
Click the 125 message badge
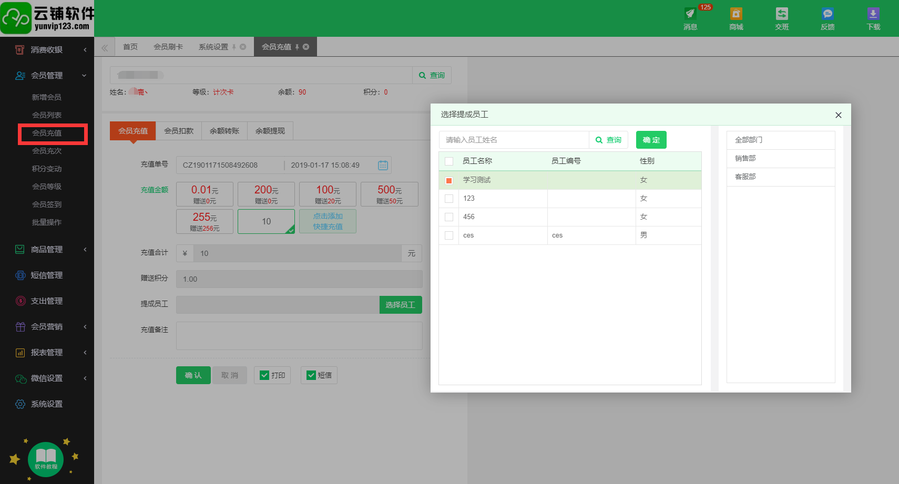pos(705,7)
